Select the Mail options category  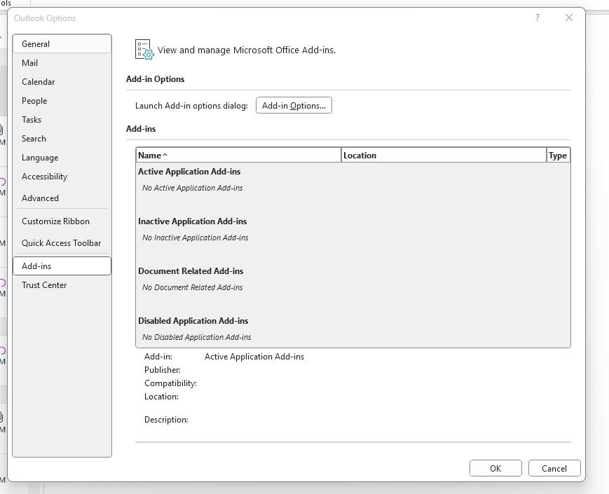[62, 63]
